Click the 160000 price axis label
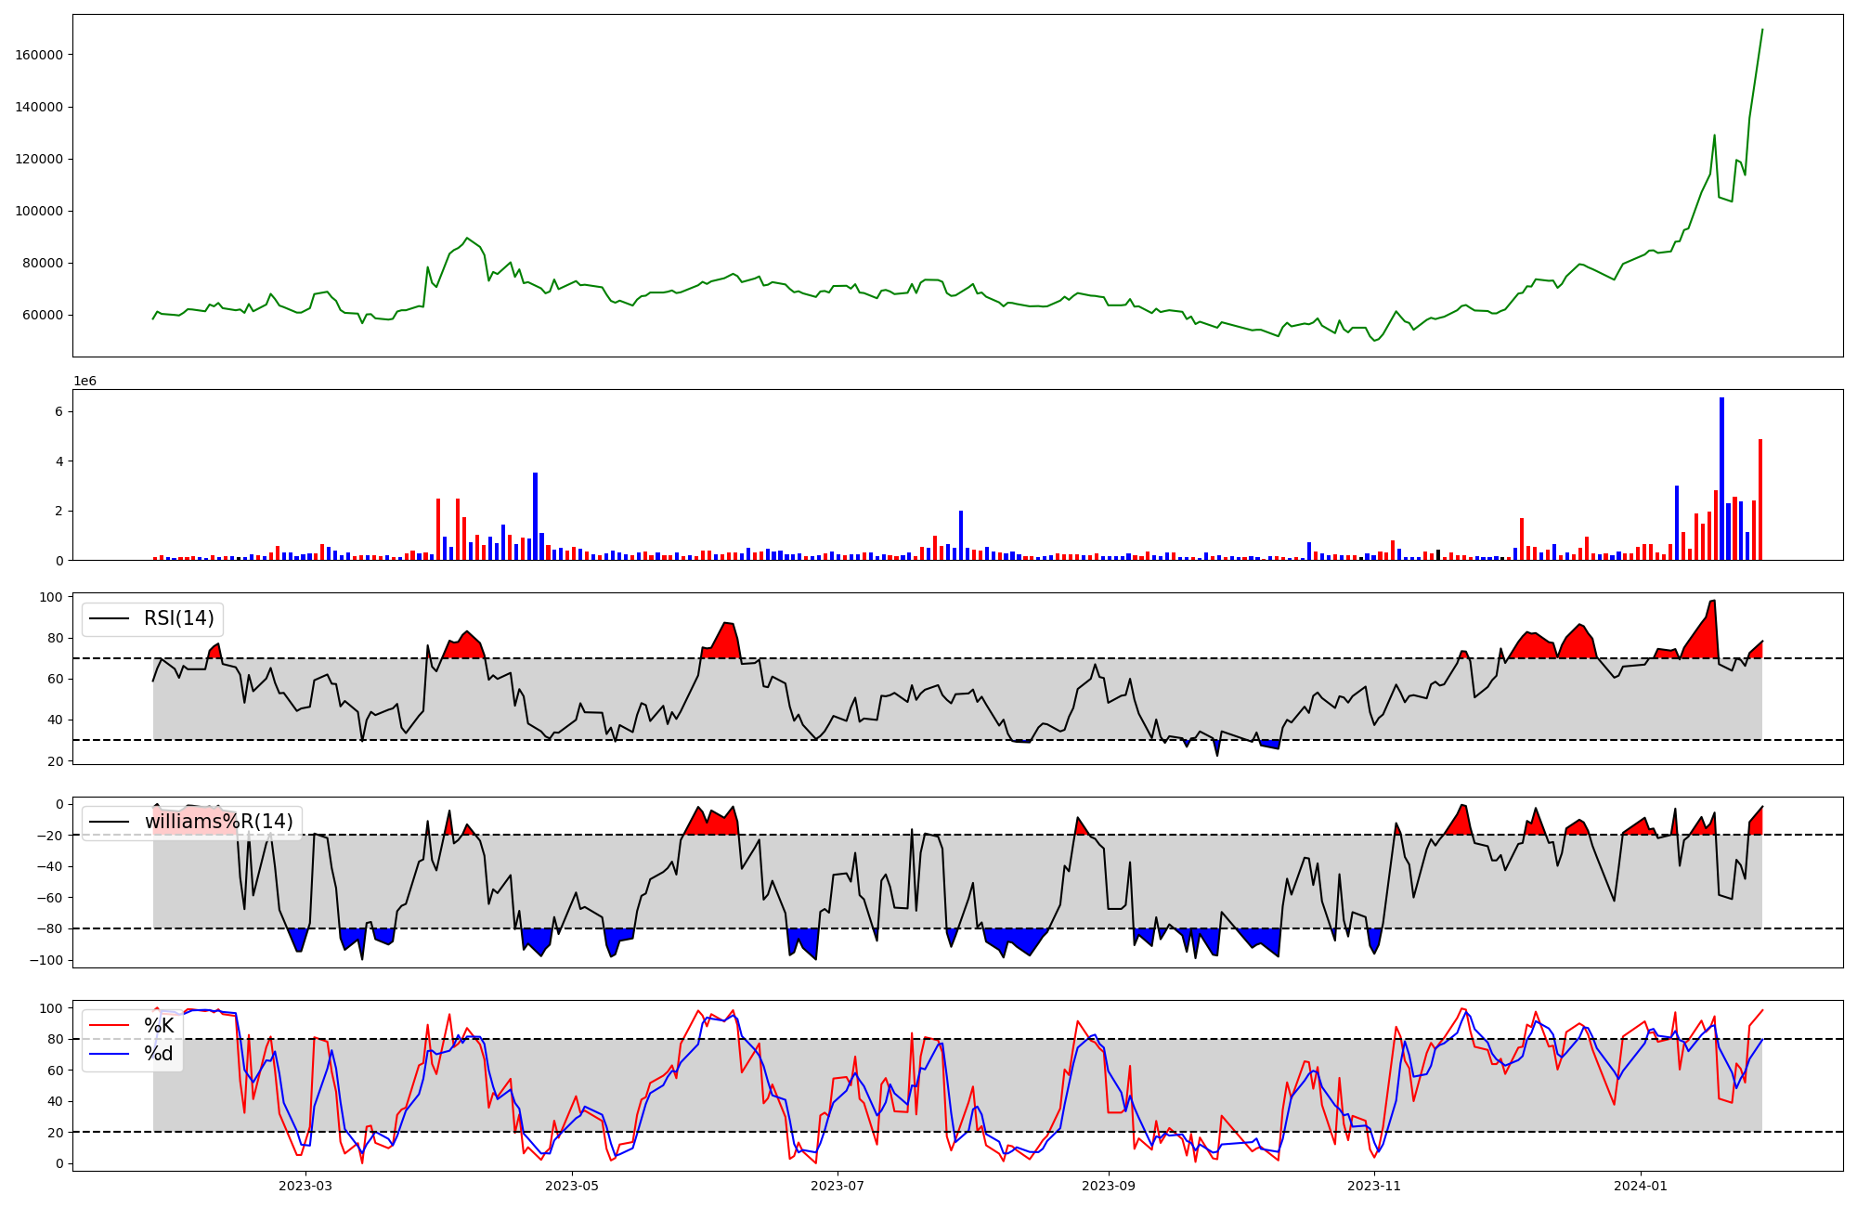Screen dimensions: 1857x1207 coord(39,55)
